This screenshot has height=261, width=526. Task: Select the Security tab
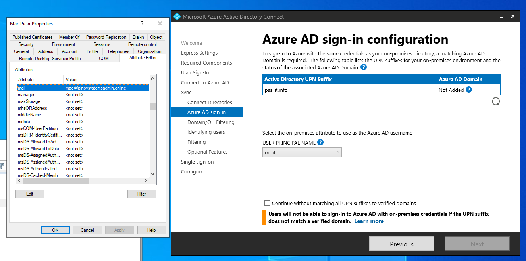click(26, 44)
